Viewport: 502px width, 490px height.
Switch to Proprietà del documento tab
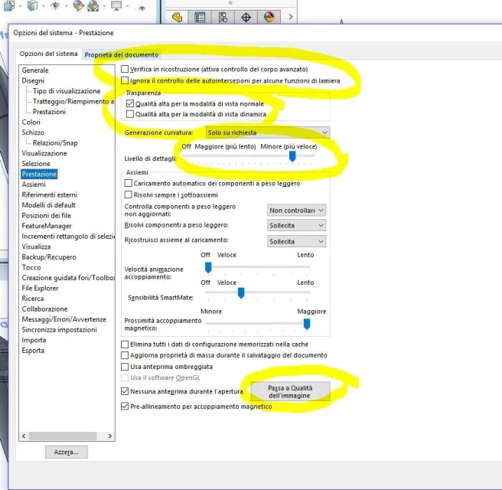tap(122, 55)
